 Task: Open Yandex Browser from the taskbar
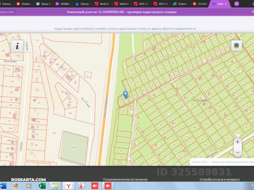69,186
